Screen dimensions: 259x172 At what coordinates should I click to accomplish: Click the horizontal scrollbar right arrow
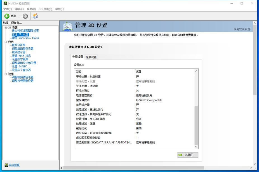click(x=251, y=168)
